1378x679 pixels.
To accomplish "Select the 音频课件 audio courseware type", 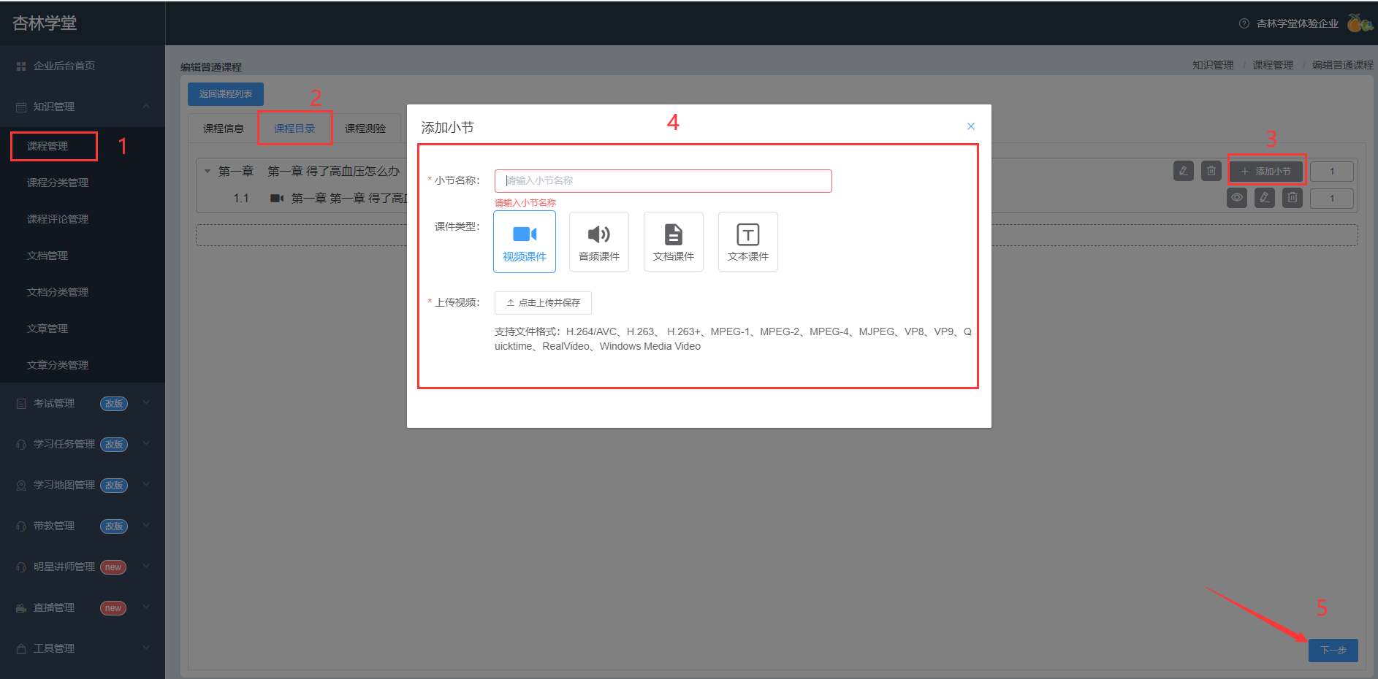I will (599, 242).
